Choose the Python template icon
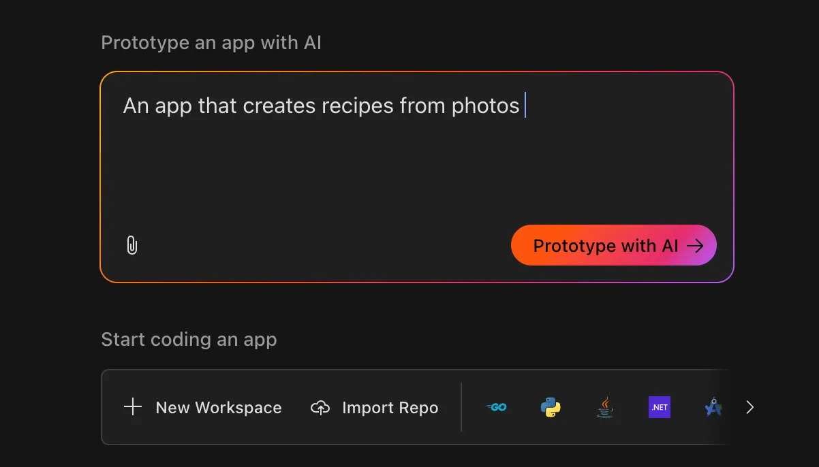The height and width of the screenshot is (467, 819). point(551,407)
